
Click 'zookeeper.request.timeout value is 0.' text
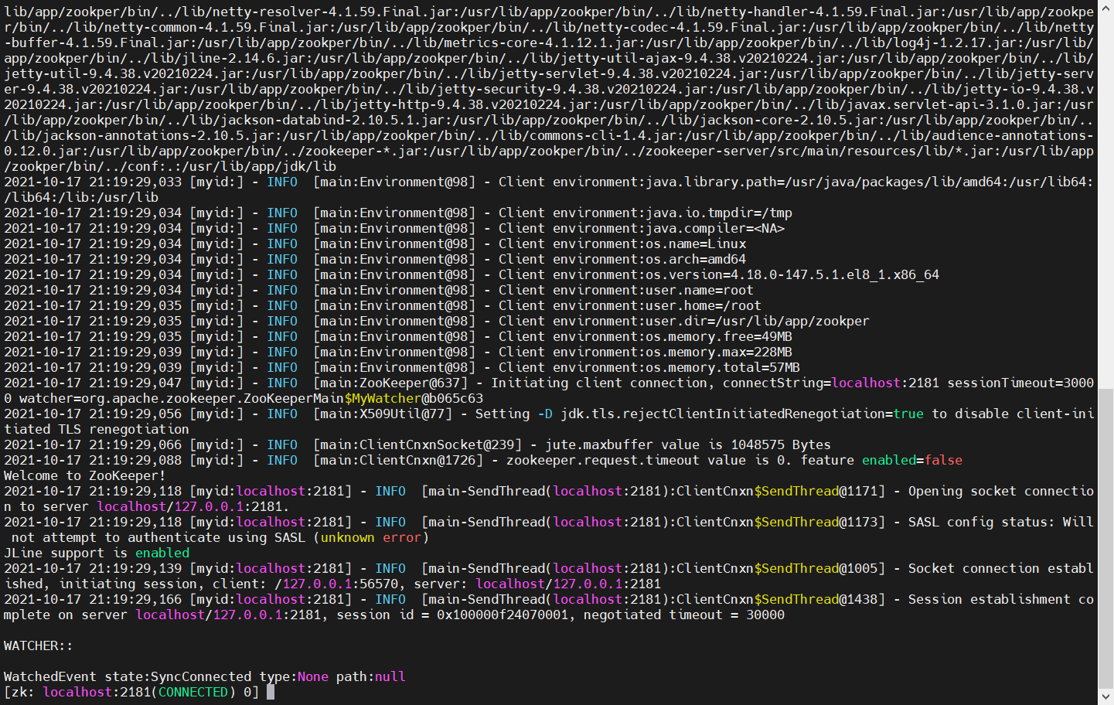(649, 460)
